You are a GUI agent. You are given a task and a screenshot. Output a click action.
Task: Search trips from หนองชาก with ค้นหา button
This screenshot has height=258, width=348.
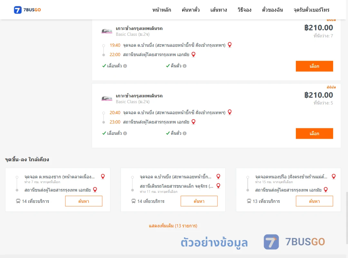point(84,201)
